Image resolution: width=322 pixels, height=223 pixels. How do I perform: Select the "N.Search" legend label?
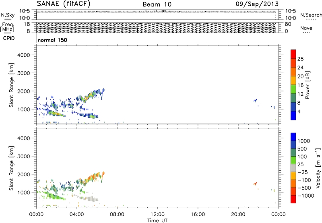click(311, 15)
